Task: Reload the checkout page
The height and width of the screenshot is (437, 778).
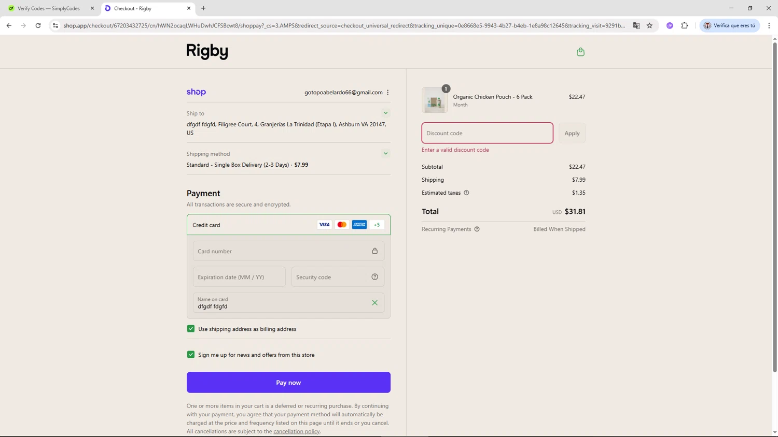Action: point(38,25)
